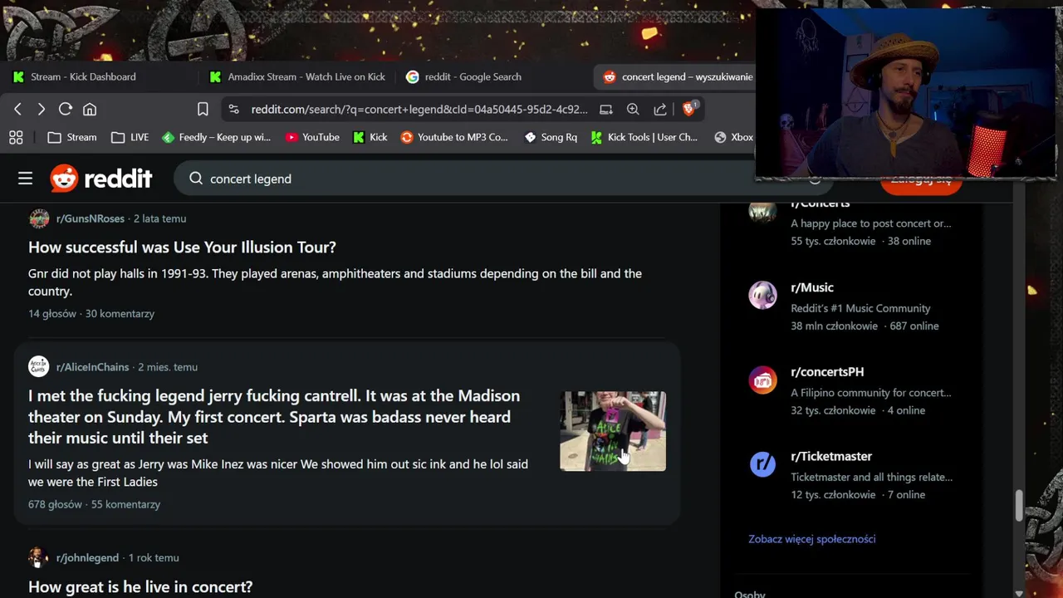This screenshot has width=1063, height=598.
Task: Open the r/concertsPH community link
Action: coord(827,371)
